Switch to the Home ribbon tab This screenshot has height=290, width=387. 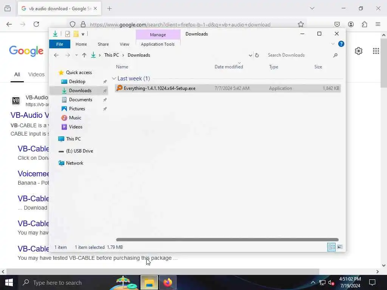(81, 44)
